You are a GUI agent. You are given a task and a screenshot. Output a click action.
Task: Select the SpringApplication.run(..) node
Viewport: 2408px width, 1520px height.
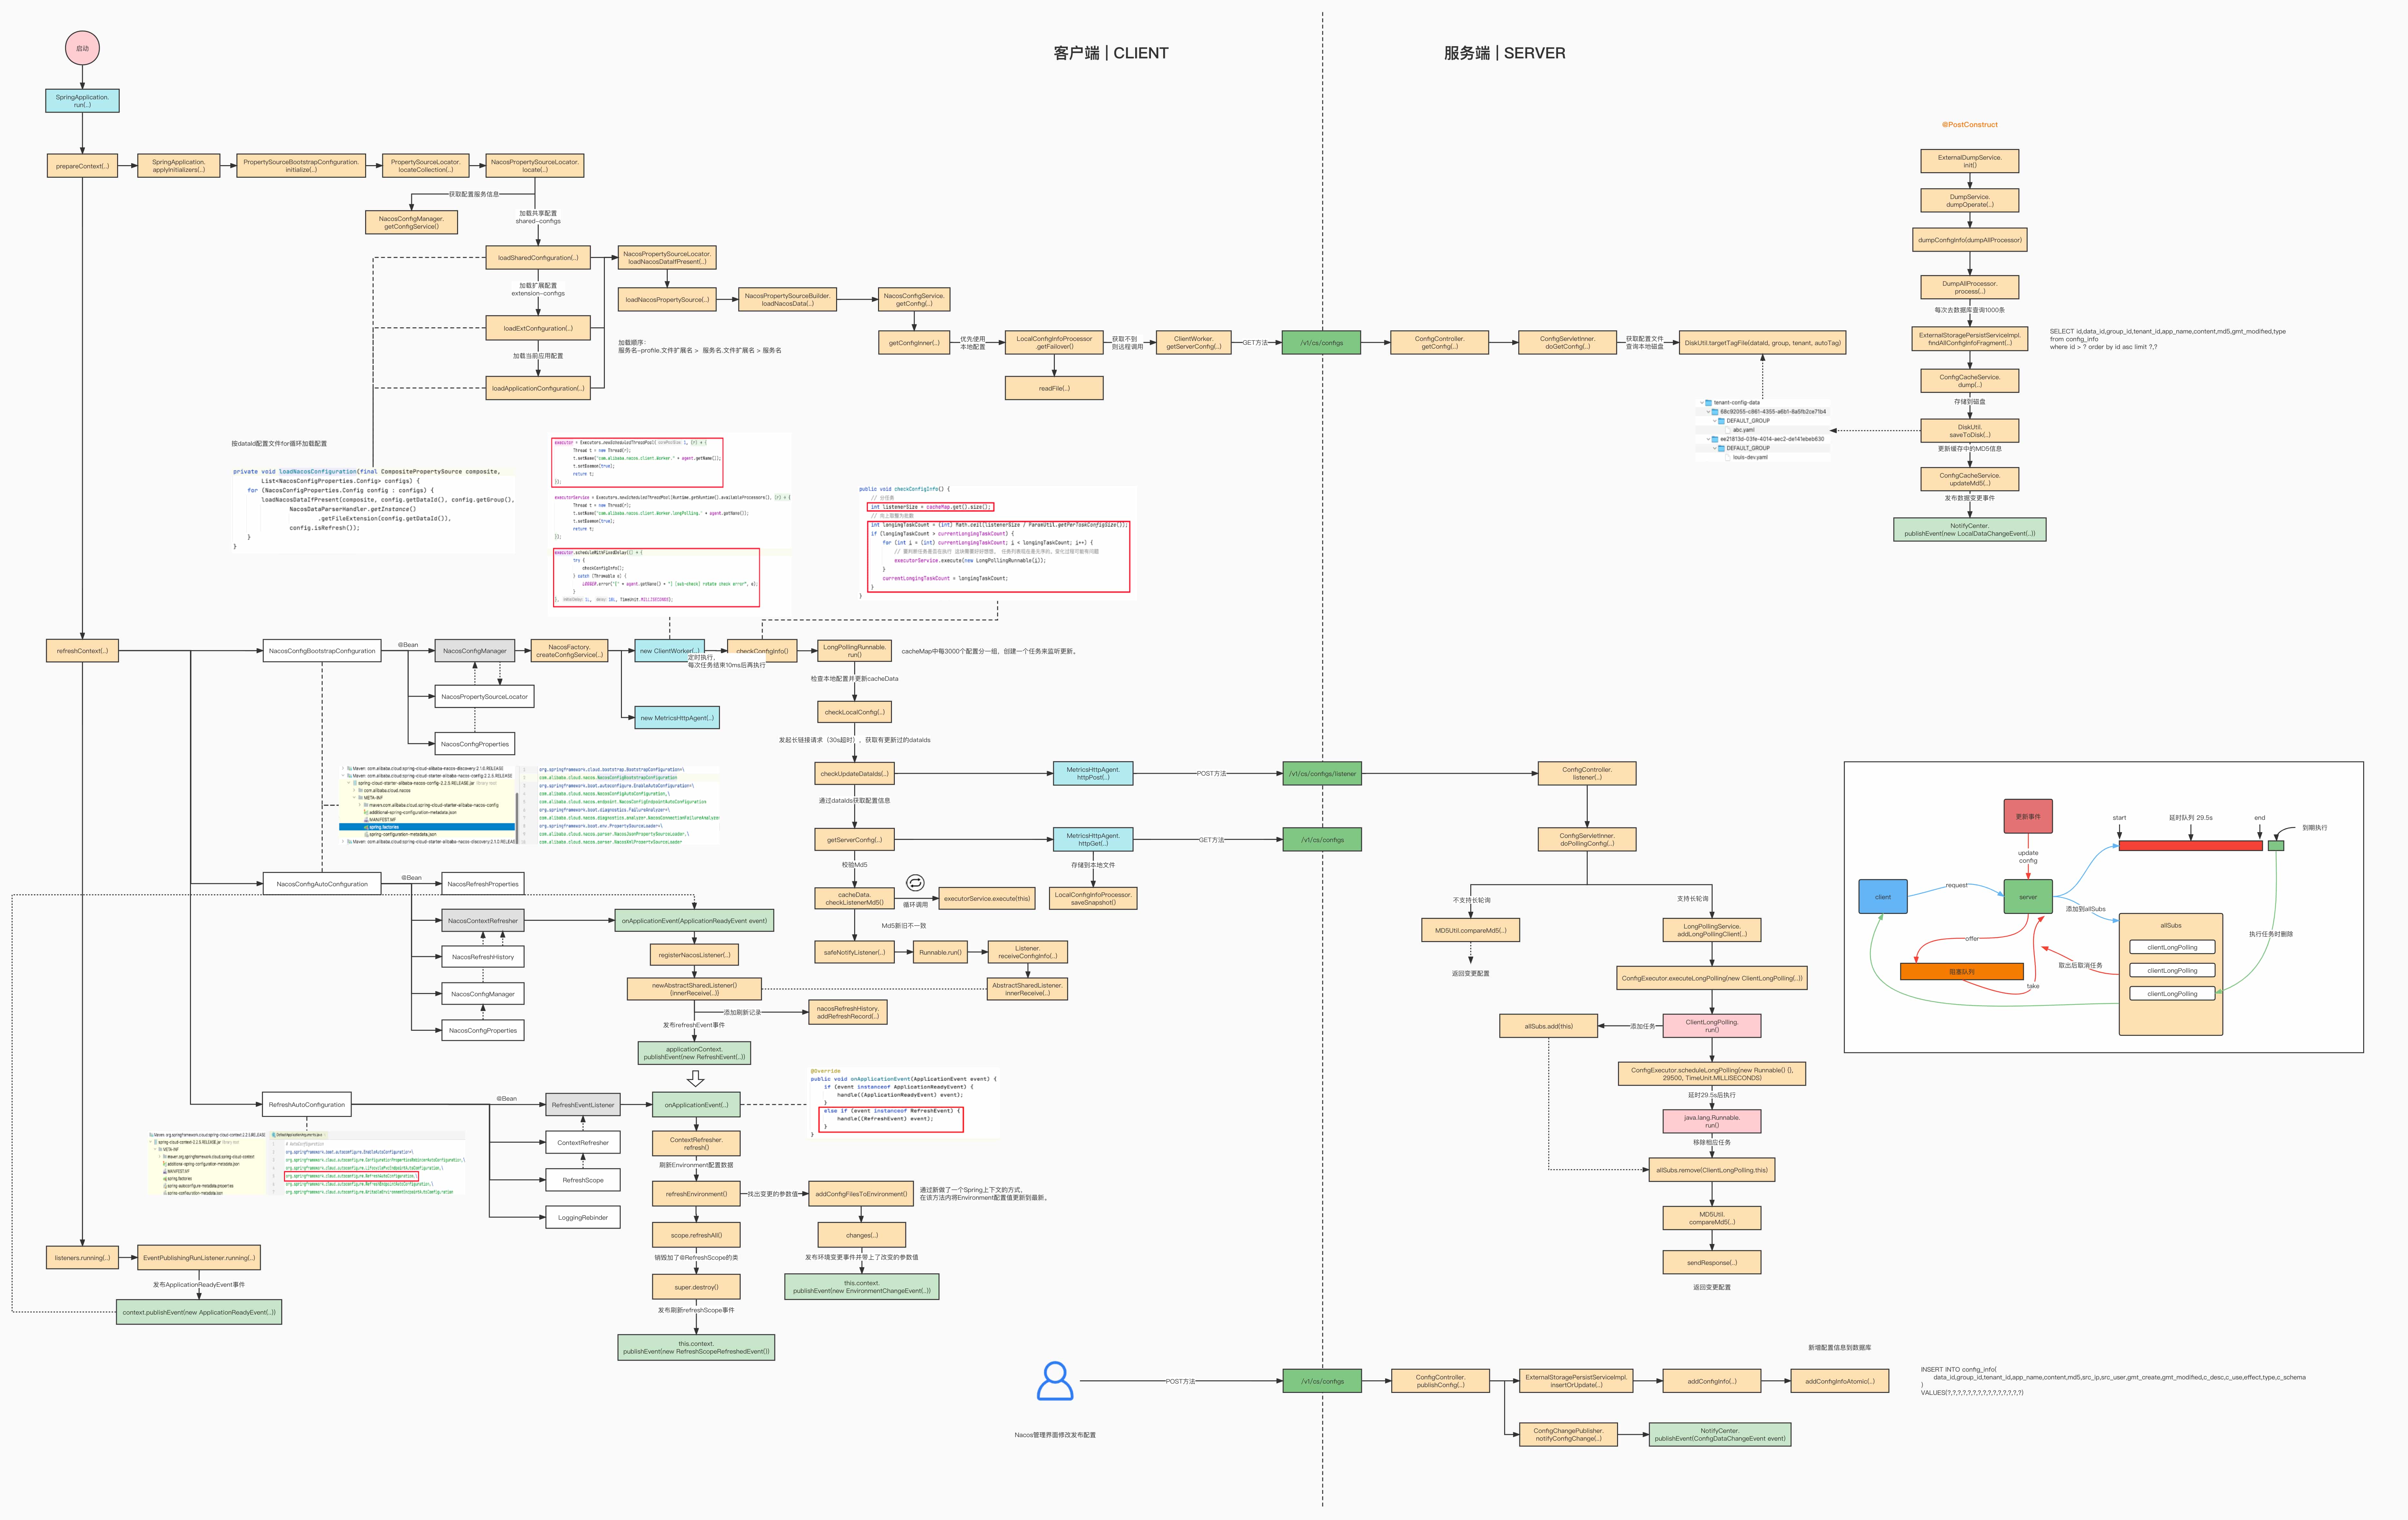pos(82,101)
